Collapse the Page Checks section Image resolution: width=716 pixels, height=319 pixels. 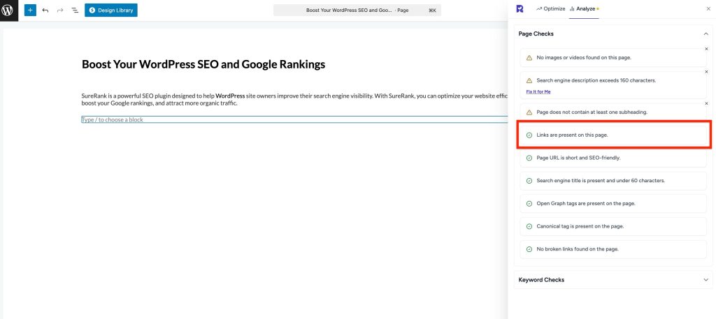(706, 34)
